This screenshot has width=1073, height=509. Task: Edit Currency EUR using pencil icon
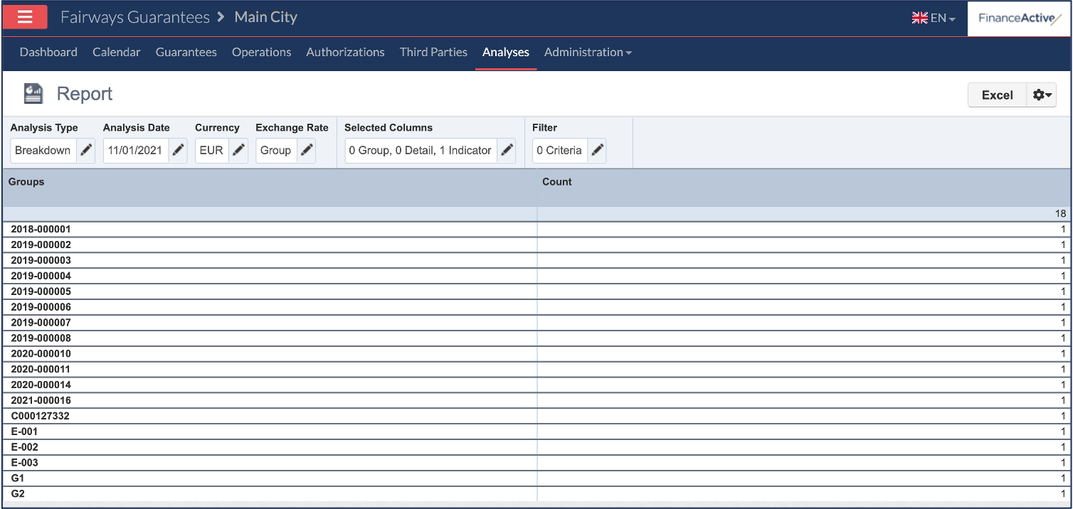coord(238,151)
